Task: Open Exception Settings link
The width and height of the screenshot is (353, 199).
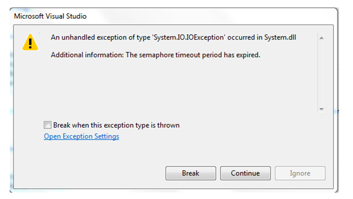Action: [x=82, y=136]
